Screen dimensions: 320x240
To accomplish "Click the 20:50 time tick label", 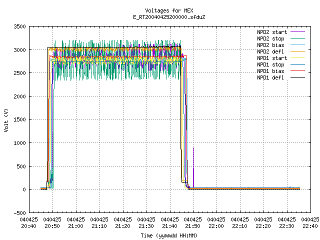I will coord(52,226).
